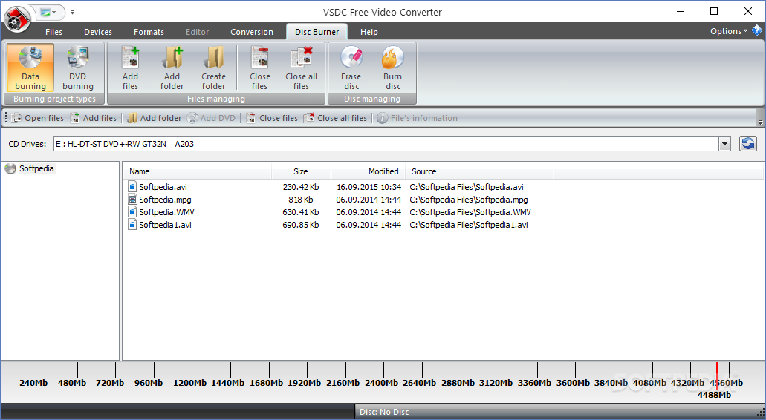The height and width of the screenshot is (420, 766).
Task: Select DVD burning project type
Action: pos(78,68)
